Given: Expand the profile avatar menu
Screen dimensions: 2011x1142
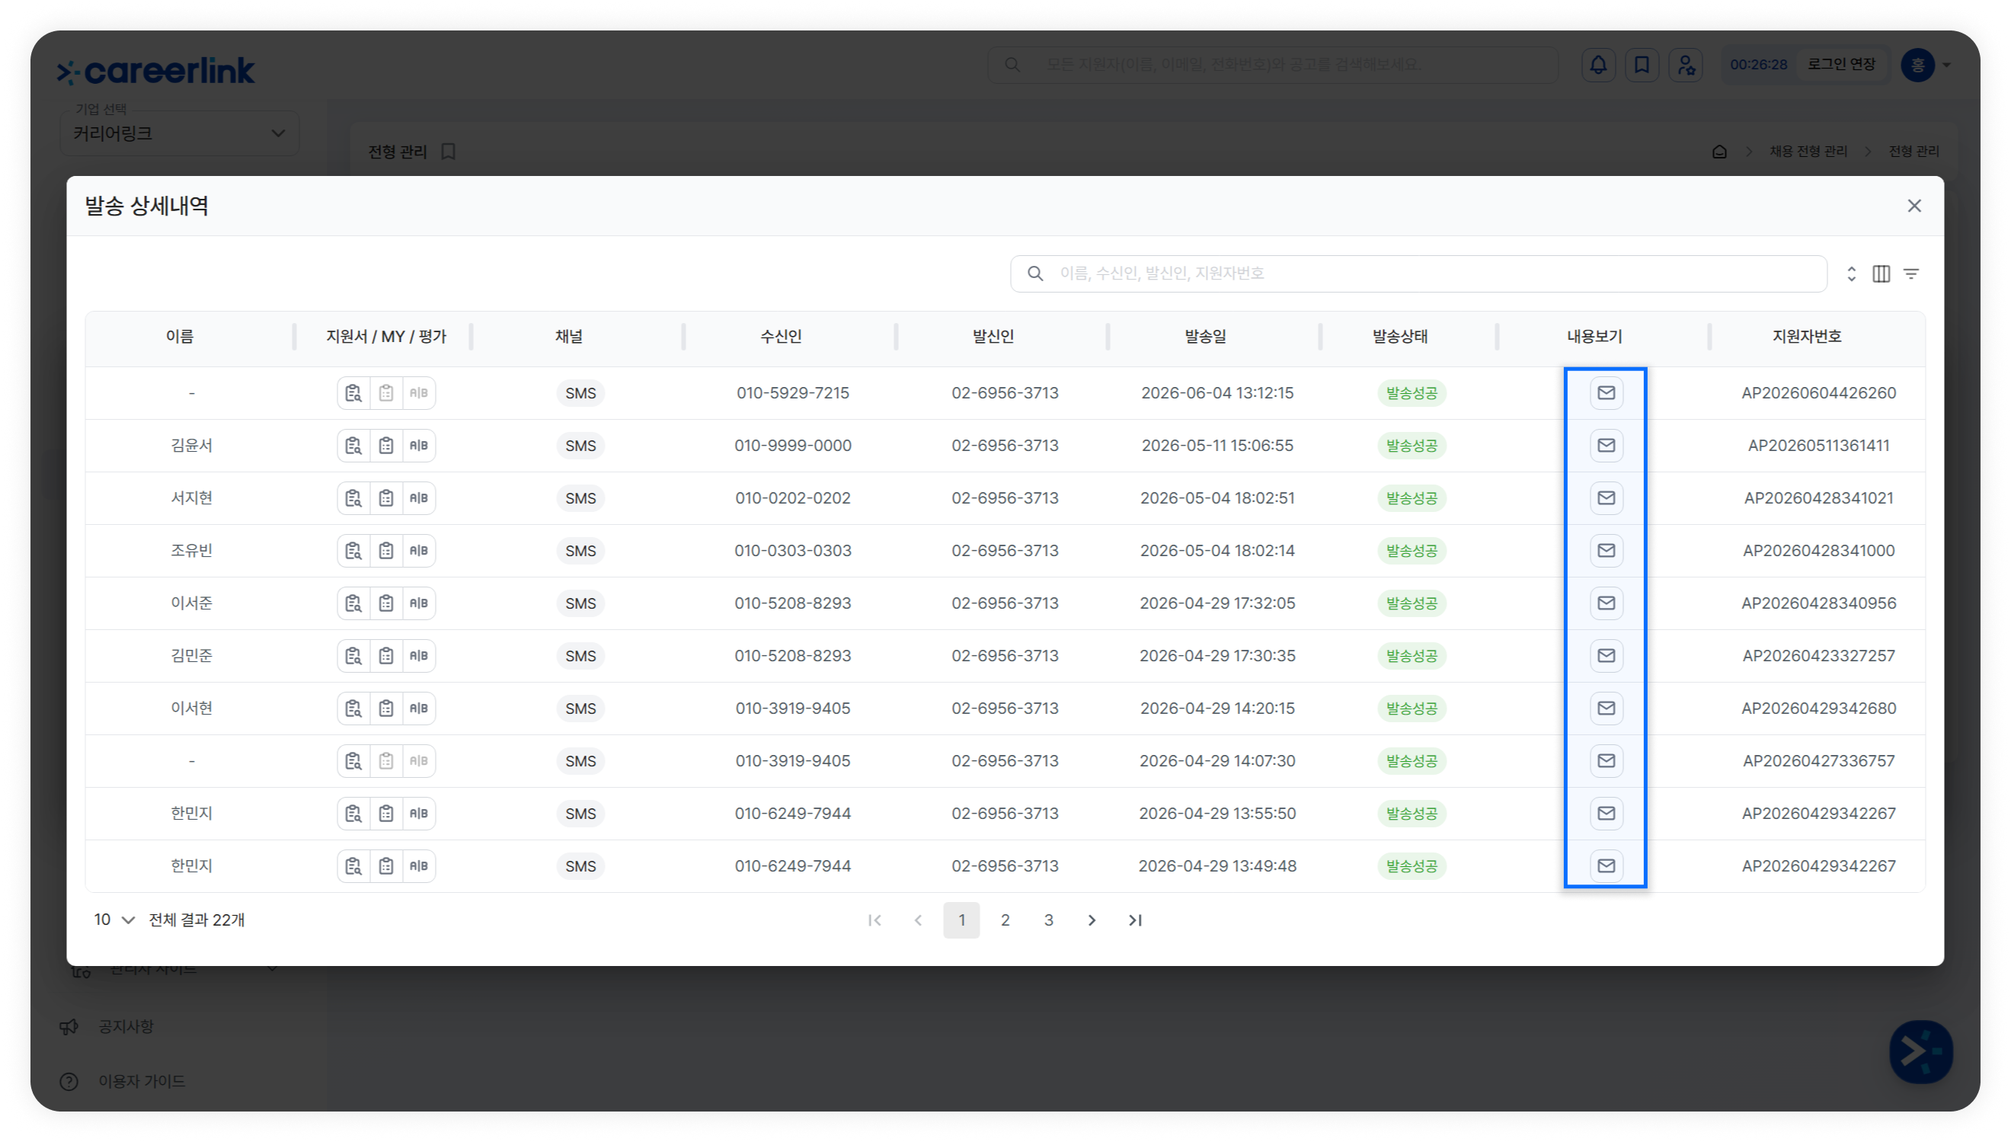Looking at the screenshot, I should (x=1926, y=65).
